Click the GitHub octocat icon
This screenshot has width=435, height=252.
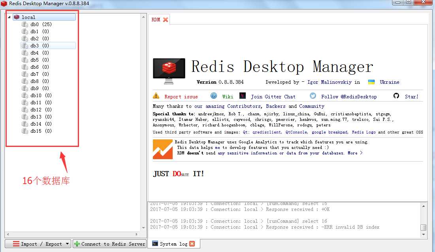coord(396,96)
